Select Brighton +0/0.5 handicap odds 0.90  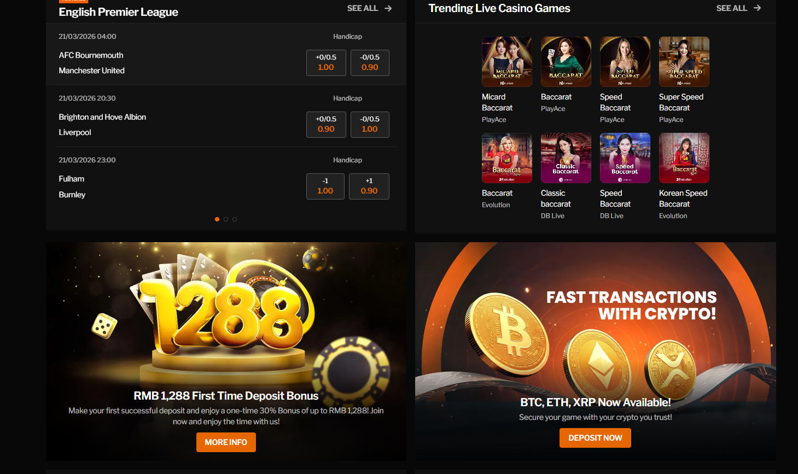(x=326, y=124)
